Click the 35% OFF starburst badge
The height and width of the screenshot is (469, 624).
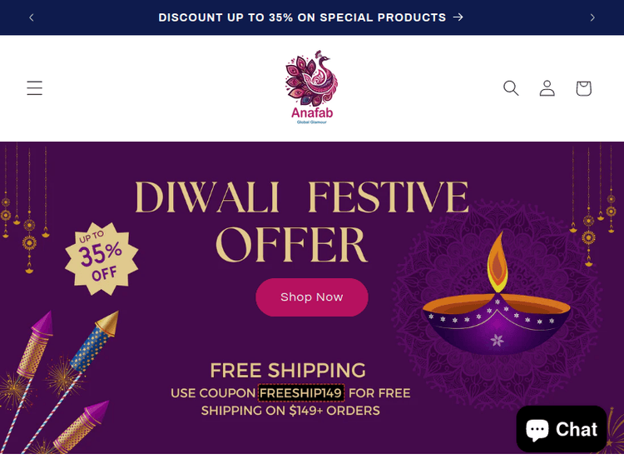pos(102,258)
